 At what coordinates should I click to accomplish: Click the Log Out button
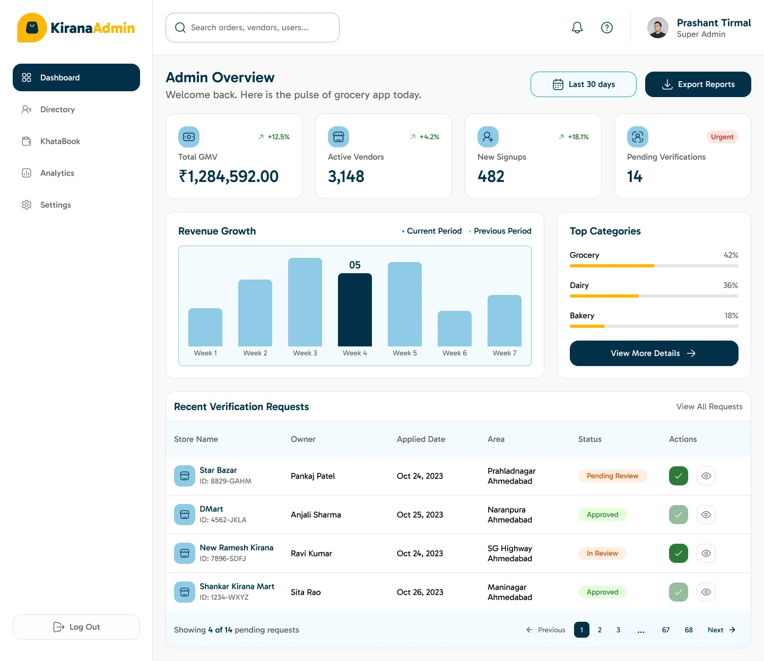point(76,627)
